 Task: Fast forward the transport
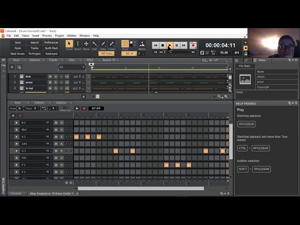(x=184, y=45)
